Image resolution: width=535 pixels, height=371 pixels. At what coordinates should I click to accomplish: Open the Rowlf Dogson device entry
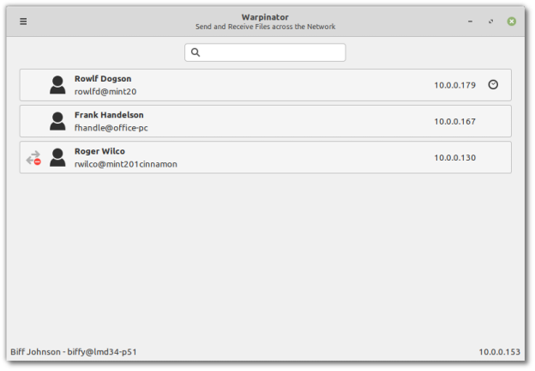[257, 85]
